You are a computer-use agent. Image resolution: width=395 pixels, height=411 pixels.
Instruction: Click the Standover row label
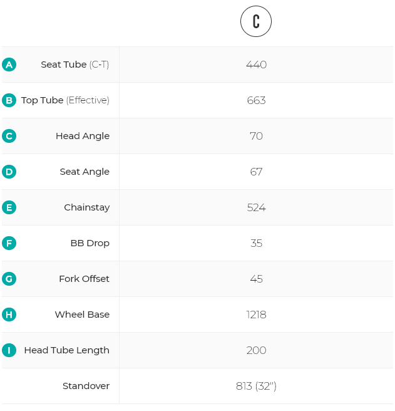[86, 386]
